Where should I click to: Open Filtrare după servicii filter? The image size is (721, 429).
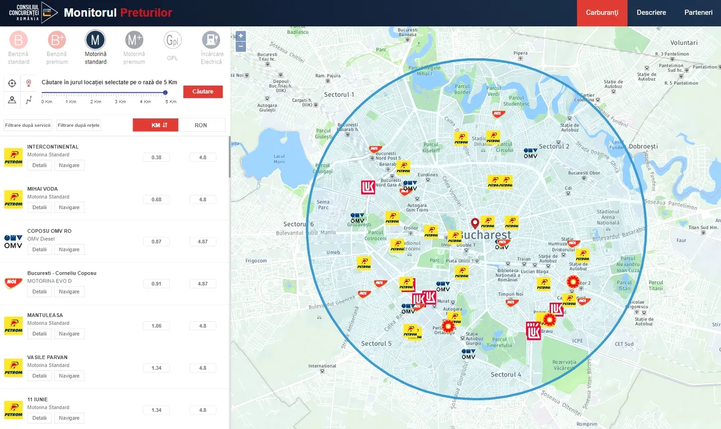point(28,125)
